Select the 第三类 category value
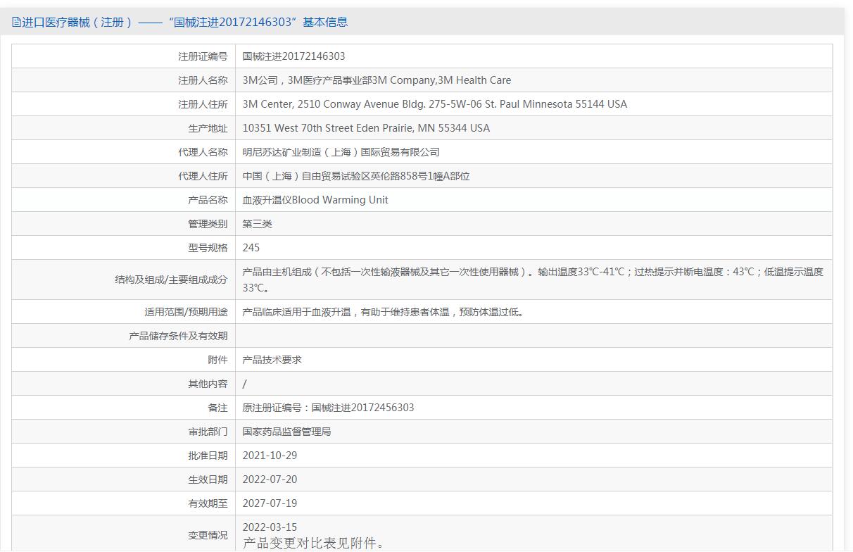The image size is (853, 552). click(x=258, y=224)
